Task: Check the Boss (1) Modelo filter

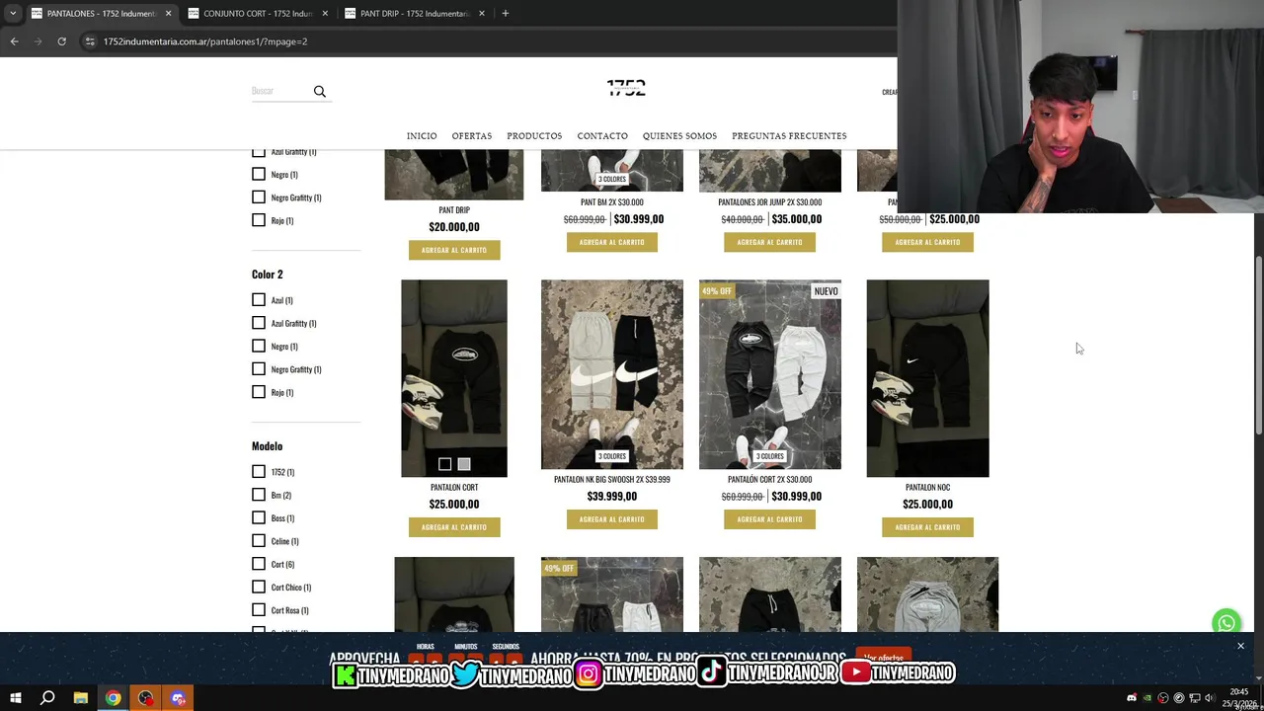Action: (259, 517)
